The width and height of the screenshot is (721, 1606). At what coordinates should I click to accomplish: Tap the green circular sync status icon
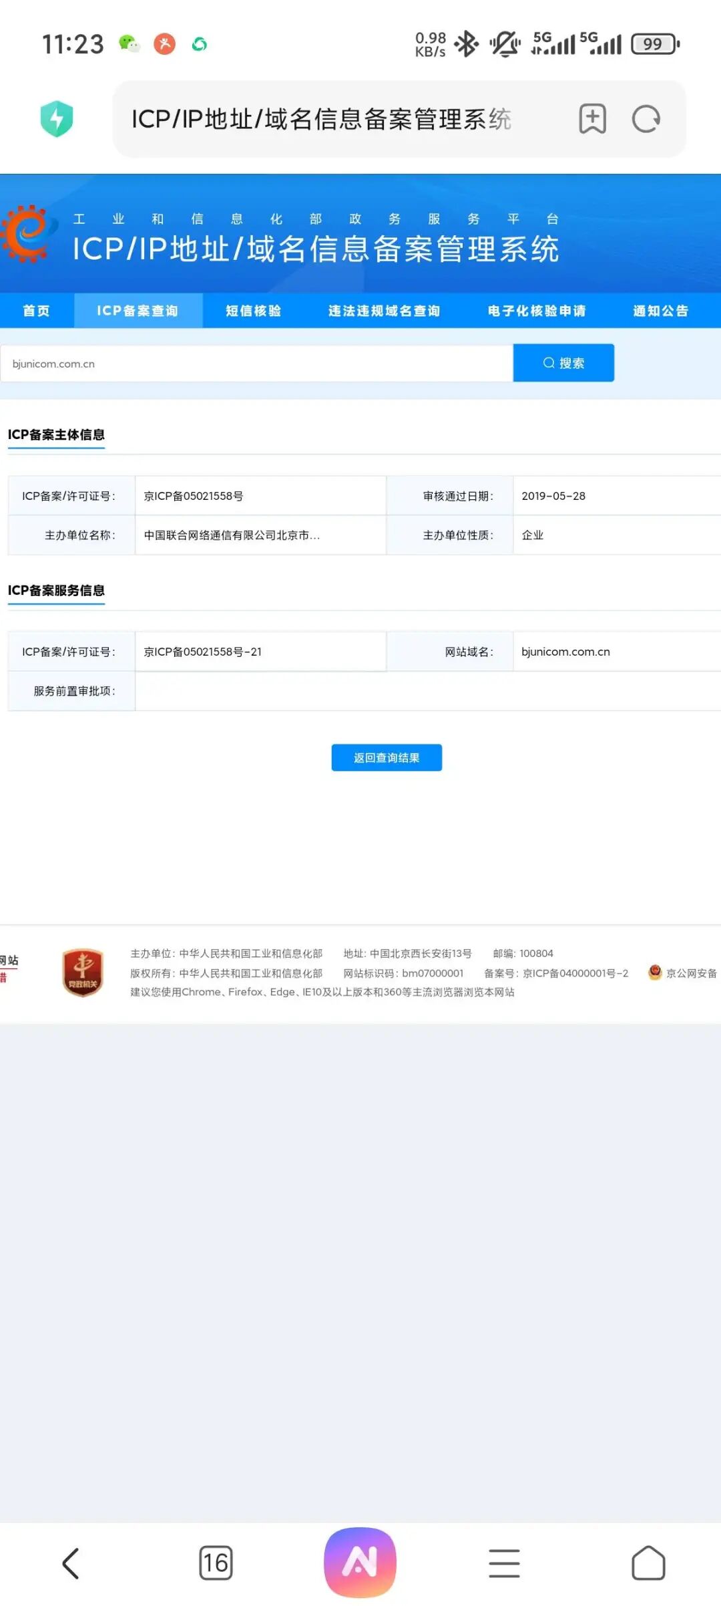[x=199, y=44]
